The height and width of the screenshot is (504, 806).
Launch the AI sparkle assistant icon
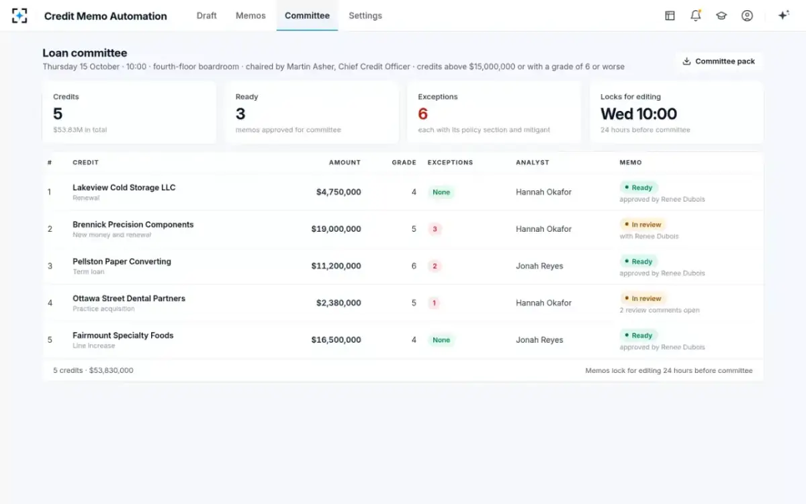pos(783,15)
